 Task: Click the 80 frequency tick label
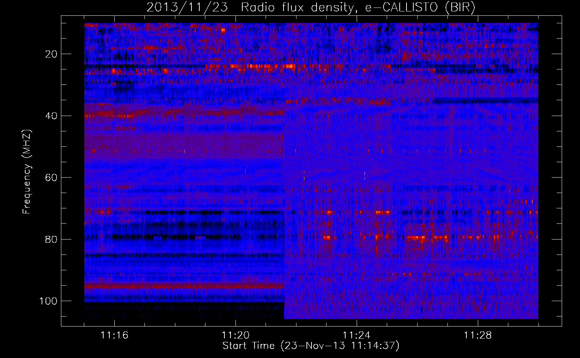coord(51,239)
